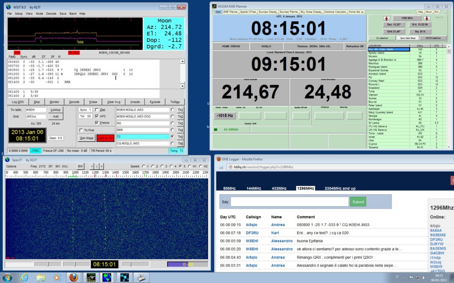Click the EME Planner kangaroo taskbar icon
This screenshot has height=283, width=454.
pyautogui.click(x=91, y=278)
